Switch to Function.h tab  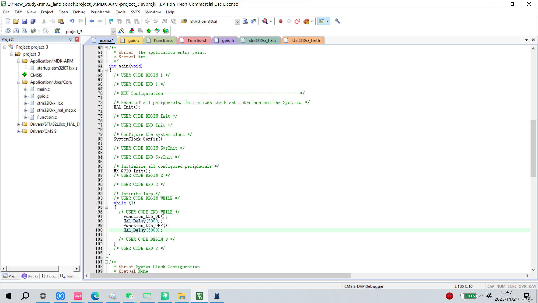pyautogui.click(x=197, y=40)
